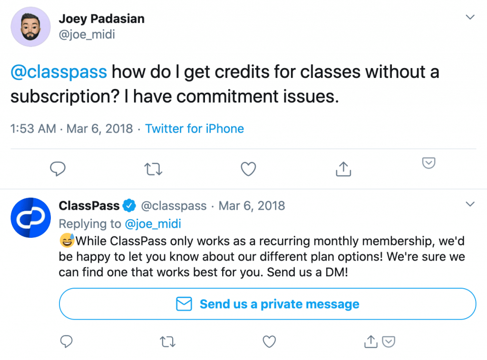Viewport: 487px width, 360px height.
Task: Click the ClassPass account name
Action: click(89, 206)
